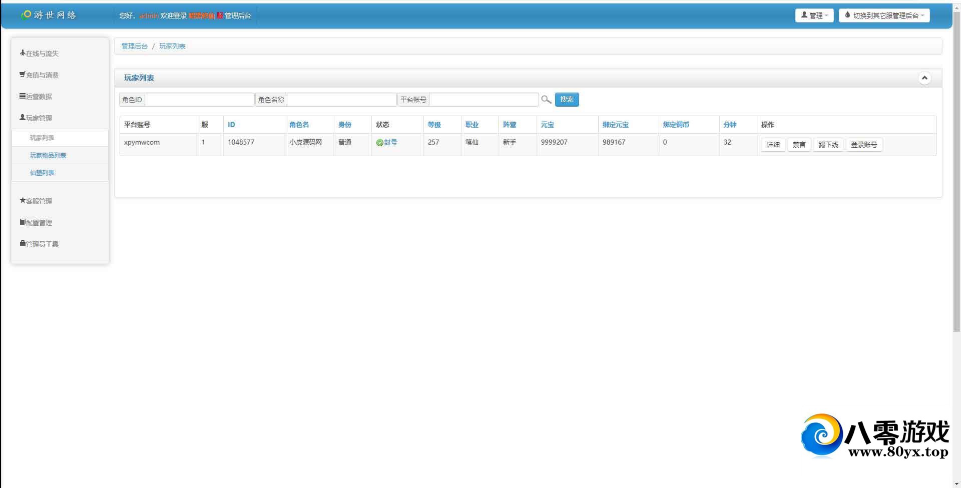Click level value 257
This screenshot has width=961, height=488.
coord(433,142)
